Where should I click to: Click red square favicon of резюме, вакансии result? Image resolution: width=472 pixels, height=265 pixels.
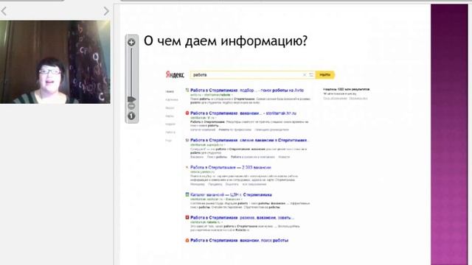(187, 217)
